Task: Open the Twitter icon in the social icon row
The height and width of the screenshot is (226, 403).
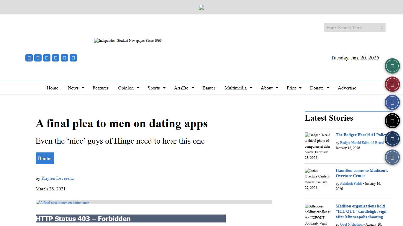Action: [38, 58]
